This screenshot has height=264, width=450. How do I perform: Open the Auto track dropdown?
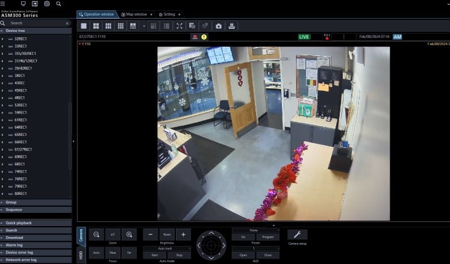click(167, 248)
